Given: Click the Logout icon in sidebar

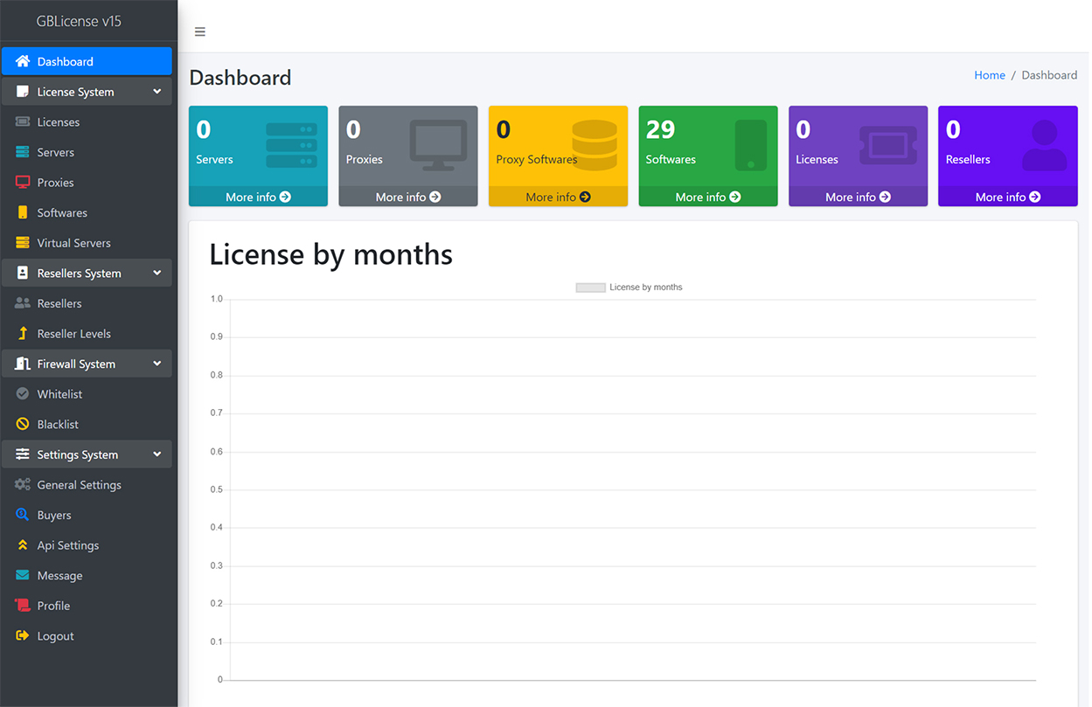Looking at the screenshot, I should (23, 636).
